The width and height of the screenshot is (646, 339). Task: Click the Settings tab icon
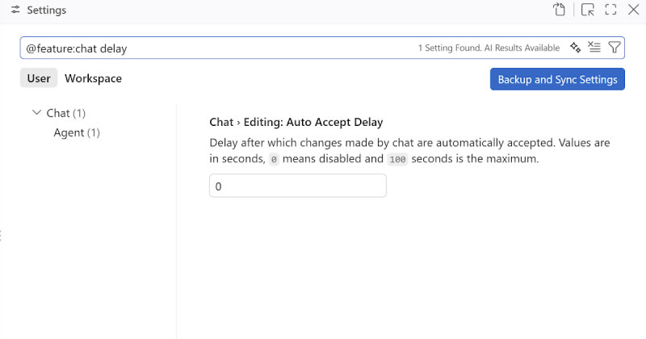[15, 10]
